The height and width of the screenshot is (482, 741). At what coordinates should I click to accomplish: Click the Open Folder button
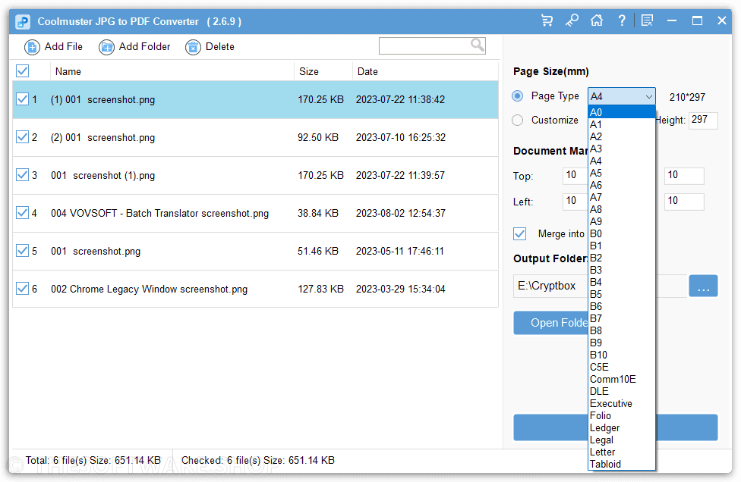pyautogui.click(x=550, y=323)
